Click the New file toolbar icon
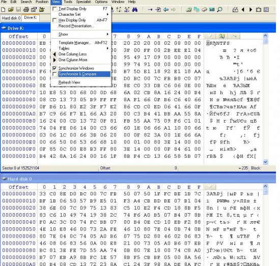Viewport: 280px width, 266px height. [x=3, y=10]
